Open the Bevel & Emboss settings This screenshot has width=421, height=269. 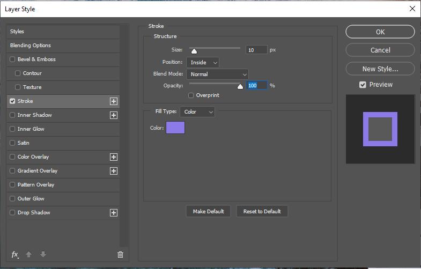click(36, 59)
